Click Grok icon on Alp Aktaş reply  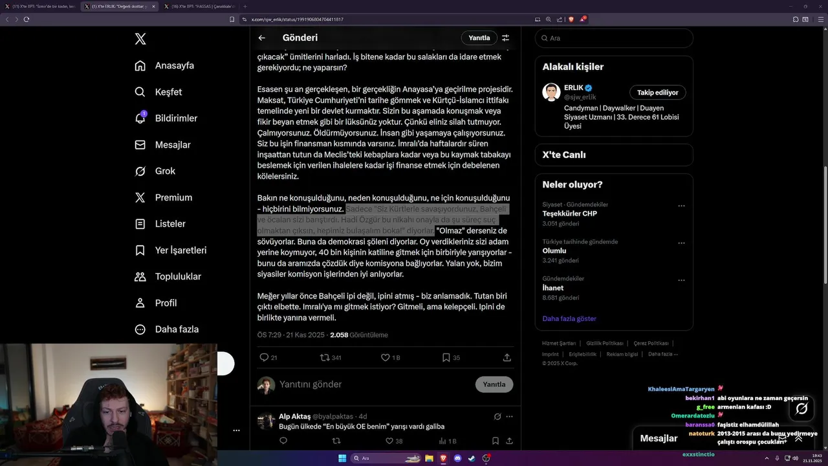click(x=497, y=416)
